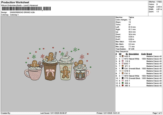The width and height of the screenshot is (163, 115).
Task: Click code "1004" in row 2
Action: click(143, 59)
